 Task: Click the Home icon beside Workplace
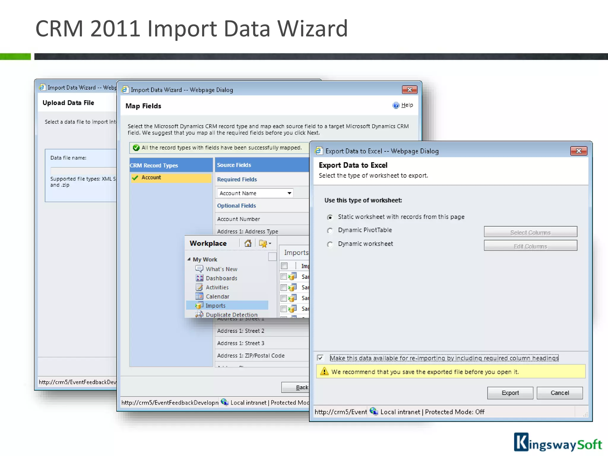pyautogui.click(x=248, y=243)
